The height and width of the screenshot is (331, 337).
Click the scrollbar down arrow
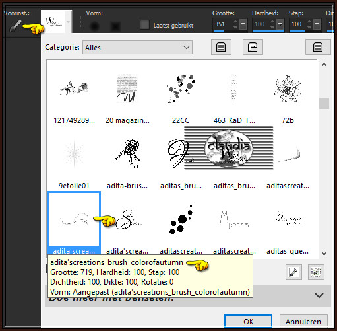pyautogui.click(x=324, y=254)
